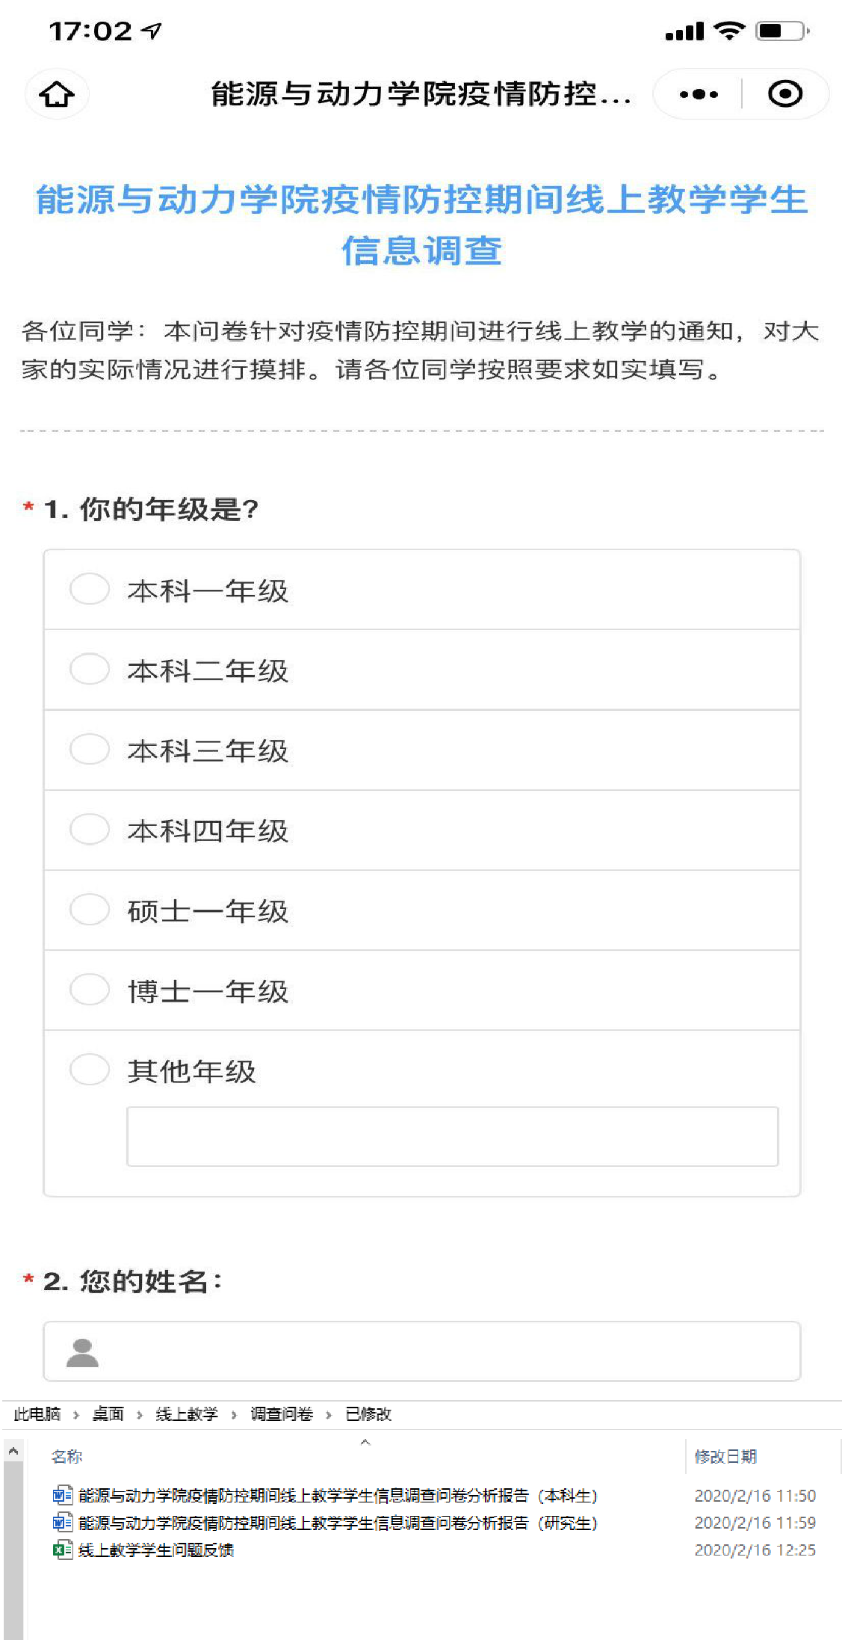The image size is (845, 1640).
Task: Click the person icon in name field
Action: (x=82, y=1352)
